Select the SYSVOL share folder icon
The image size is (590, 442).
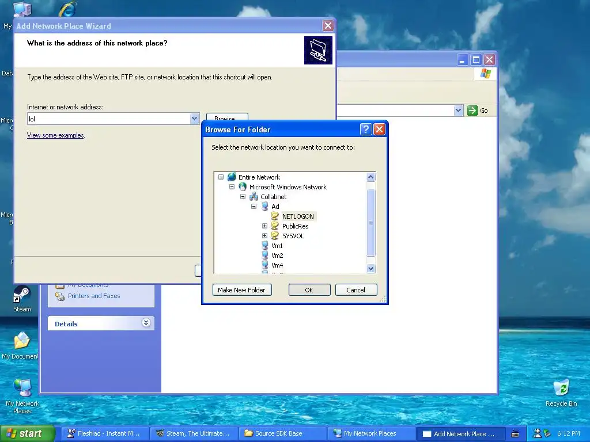tap(275, 235)
